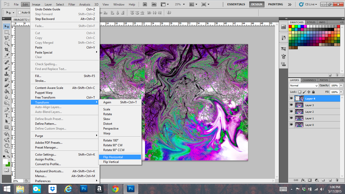The image size is (345, 194).
Task: Toggle Lock position
Action: pyautogui.click(x=309, y=92)
